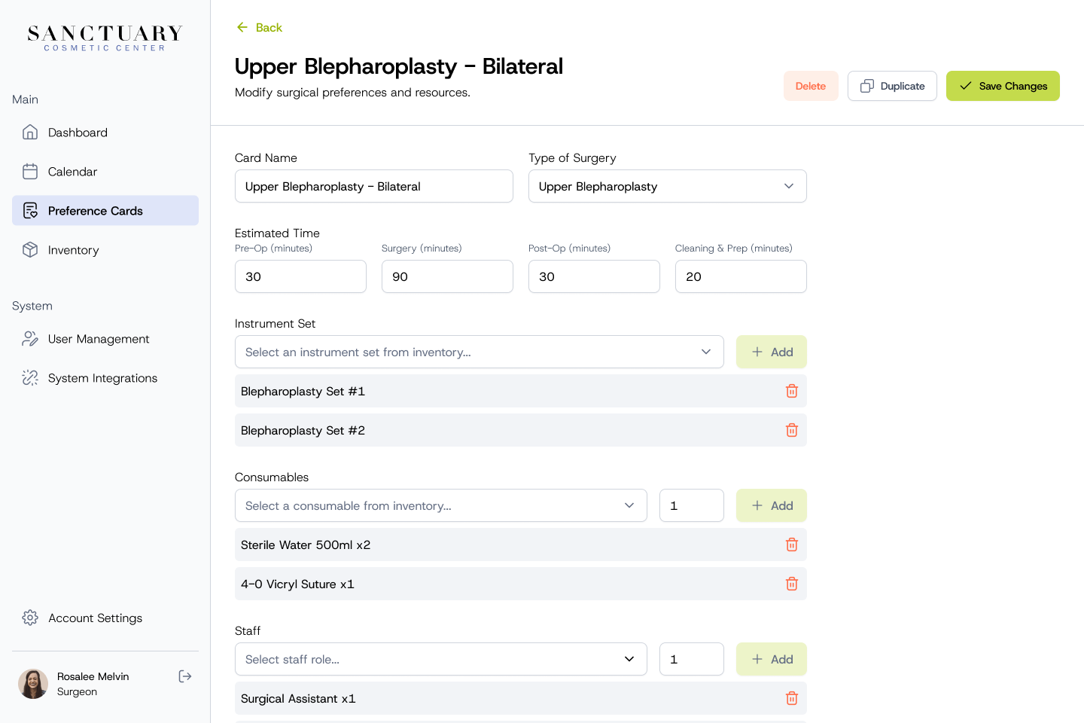Click the Calendar icon in sidebar
Viewport: 1084px width, 723px height.
[30, 172]
